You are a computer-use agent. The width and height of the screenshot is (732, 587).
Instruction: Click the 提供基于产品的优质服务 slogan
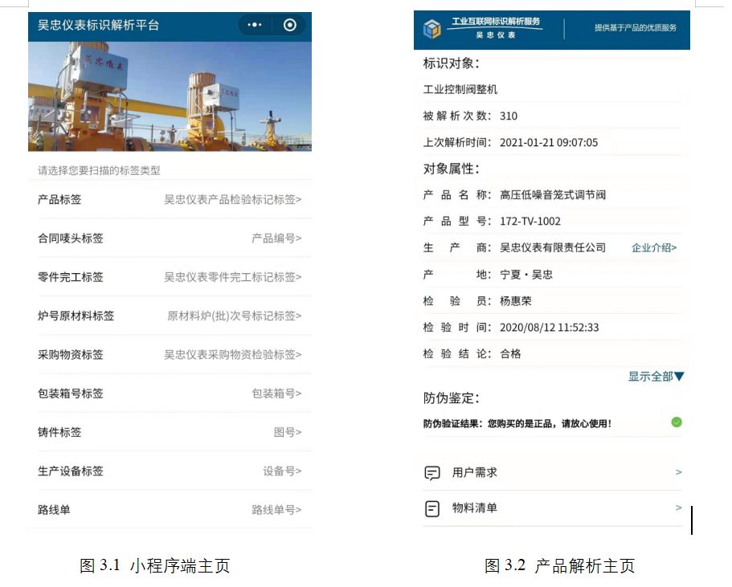click(x=636, y=27)
